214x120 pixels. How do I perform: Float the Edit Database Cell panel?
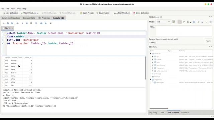tap(209, 17)
